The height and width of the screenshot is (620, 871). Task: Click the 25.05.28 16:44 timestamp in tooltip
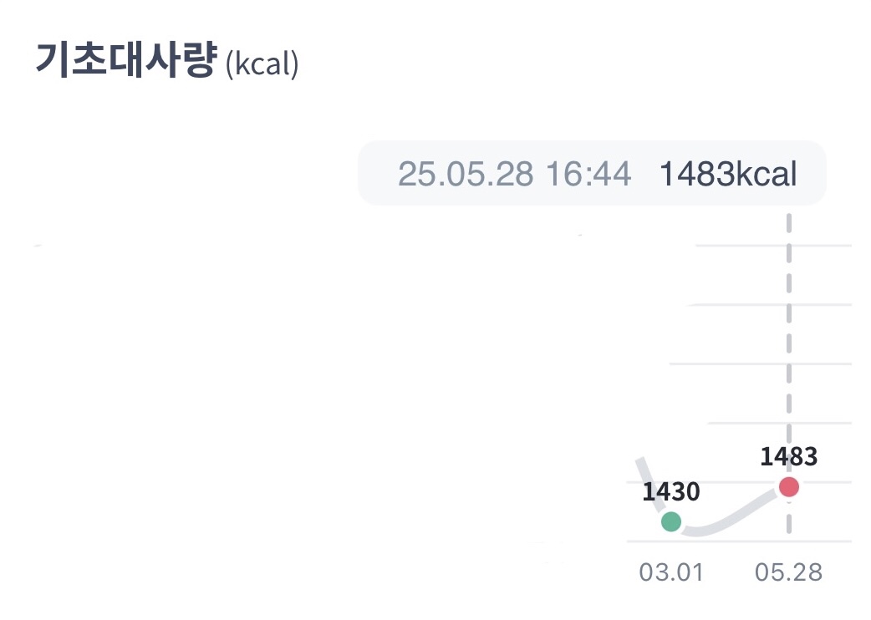pyautogui.click(x=514, y=174)
